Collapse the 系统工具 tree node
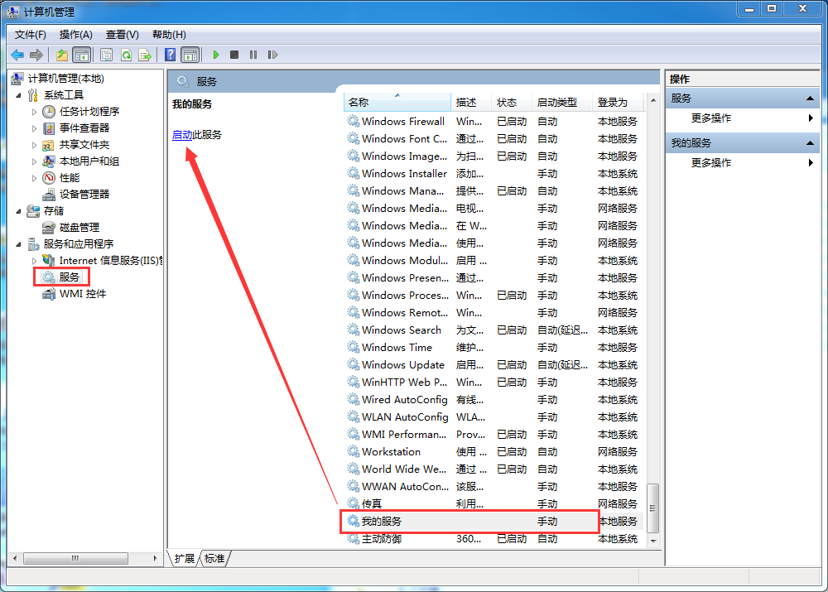 click(18, 95)
